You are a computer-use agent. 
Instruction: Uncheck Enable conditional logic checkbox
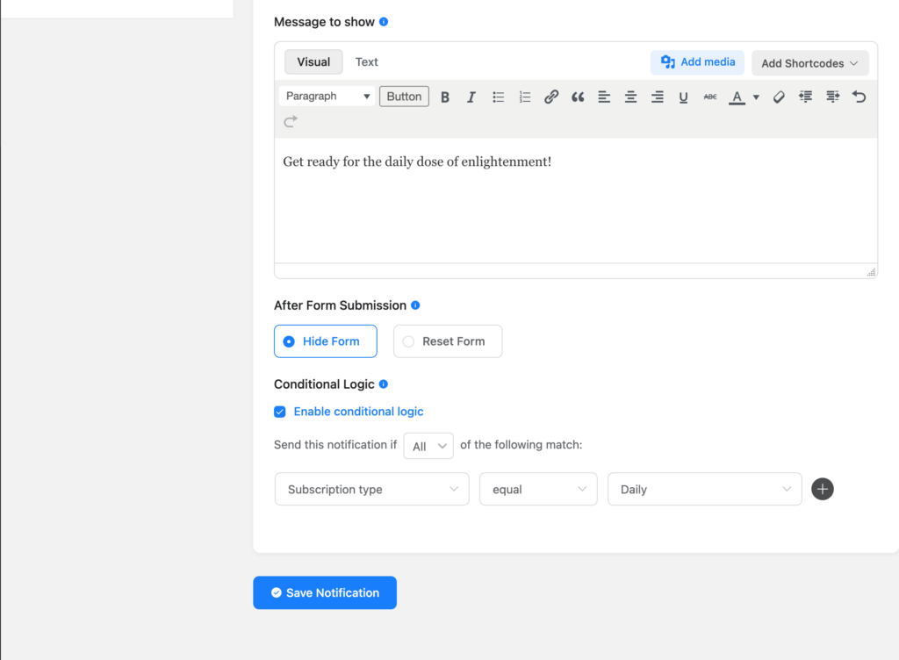tap(280, 412)
